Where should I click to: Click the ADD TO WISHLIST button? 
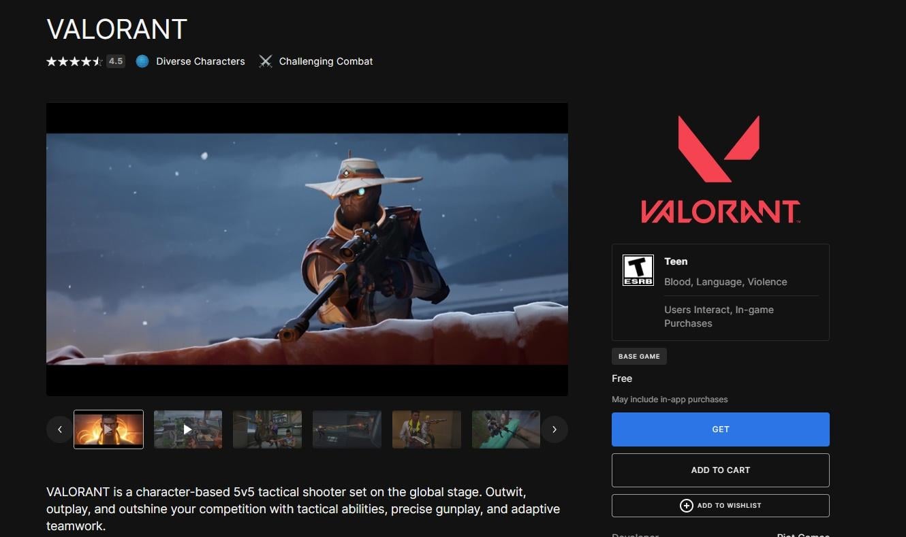pyautogui.click(x=720, y=505)
